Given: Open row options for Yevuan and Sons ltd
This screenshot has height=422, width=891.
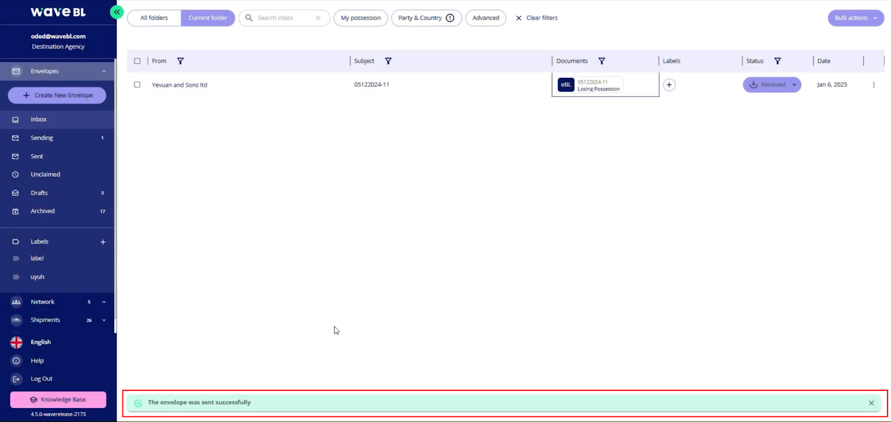Looking at the screenshot, I should tap(873, 85).
